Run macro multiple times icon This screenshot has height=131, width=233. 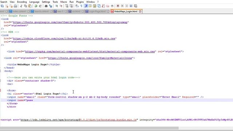coord(131,6)
